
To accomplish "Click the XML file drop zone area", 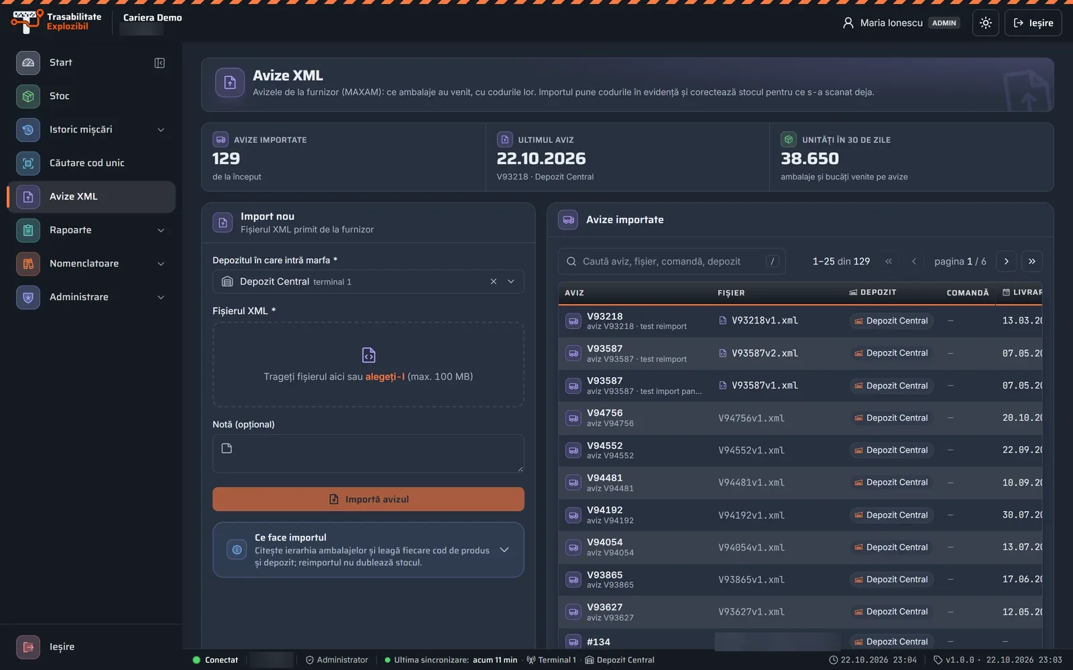I will (x=368, y=364).
